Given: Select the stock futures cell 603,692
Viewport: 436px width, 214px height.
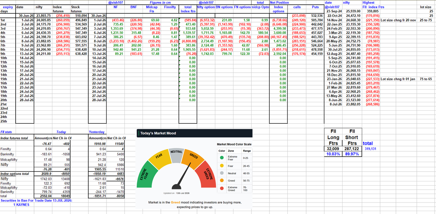Looking at the screenshot, I should tap(80, 37).
